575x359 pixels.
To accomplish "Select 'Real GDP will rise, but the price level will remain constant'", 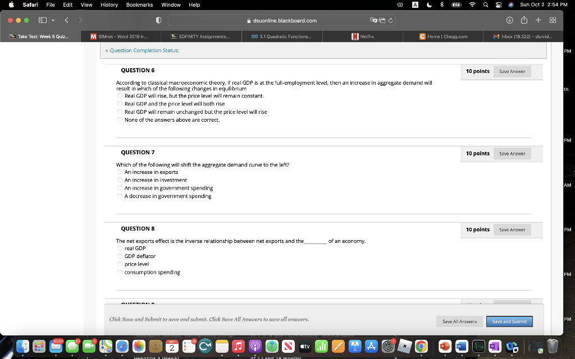I will pos(120,95).
